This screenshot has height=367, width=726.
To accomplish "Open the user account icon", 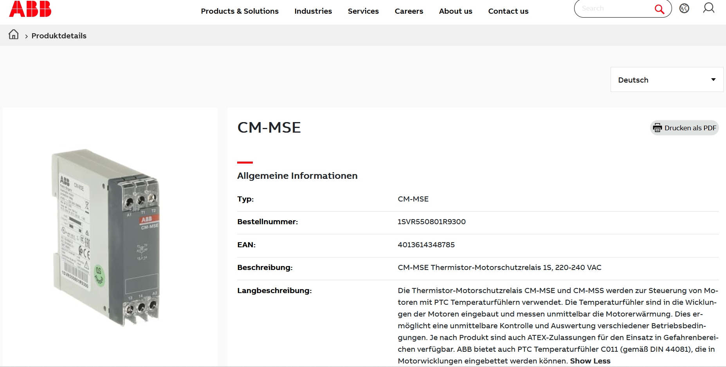I will (x=709, y=8).
